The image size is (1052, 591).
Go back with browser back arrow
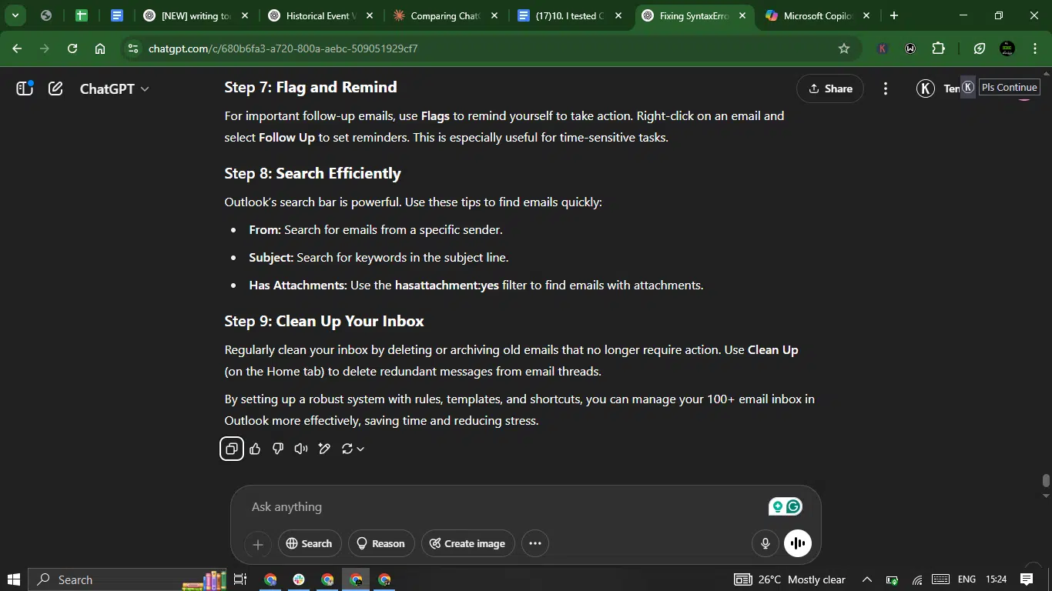point(17,48)
